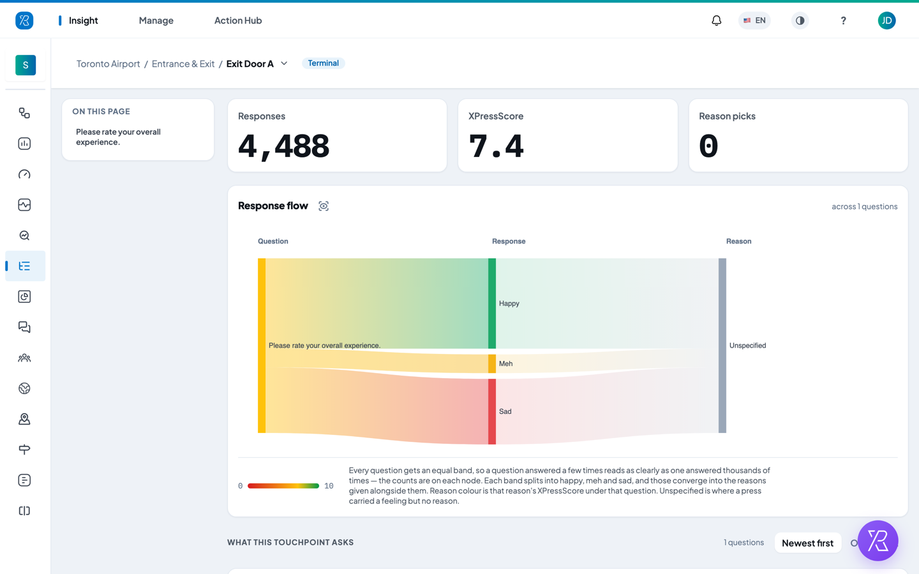Open the activity pulse icon in sidebar
This screenshot has height=574, width=919.
[24, 205]
